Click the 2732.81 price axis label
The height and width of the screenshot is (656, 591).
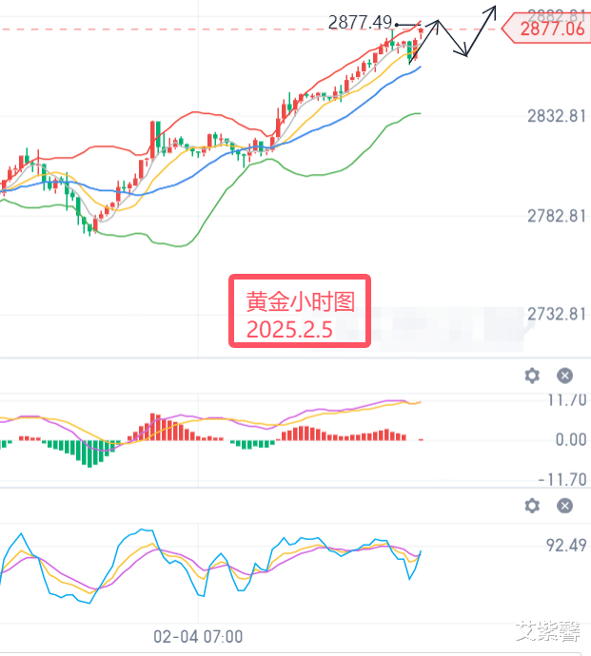pyautogui.click(x=556, y=315)
